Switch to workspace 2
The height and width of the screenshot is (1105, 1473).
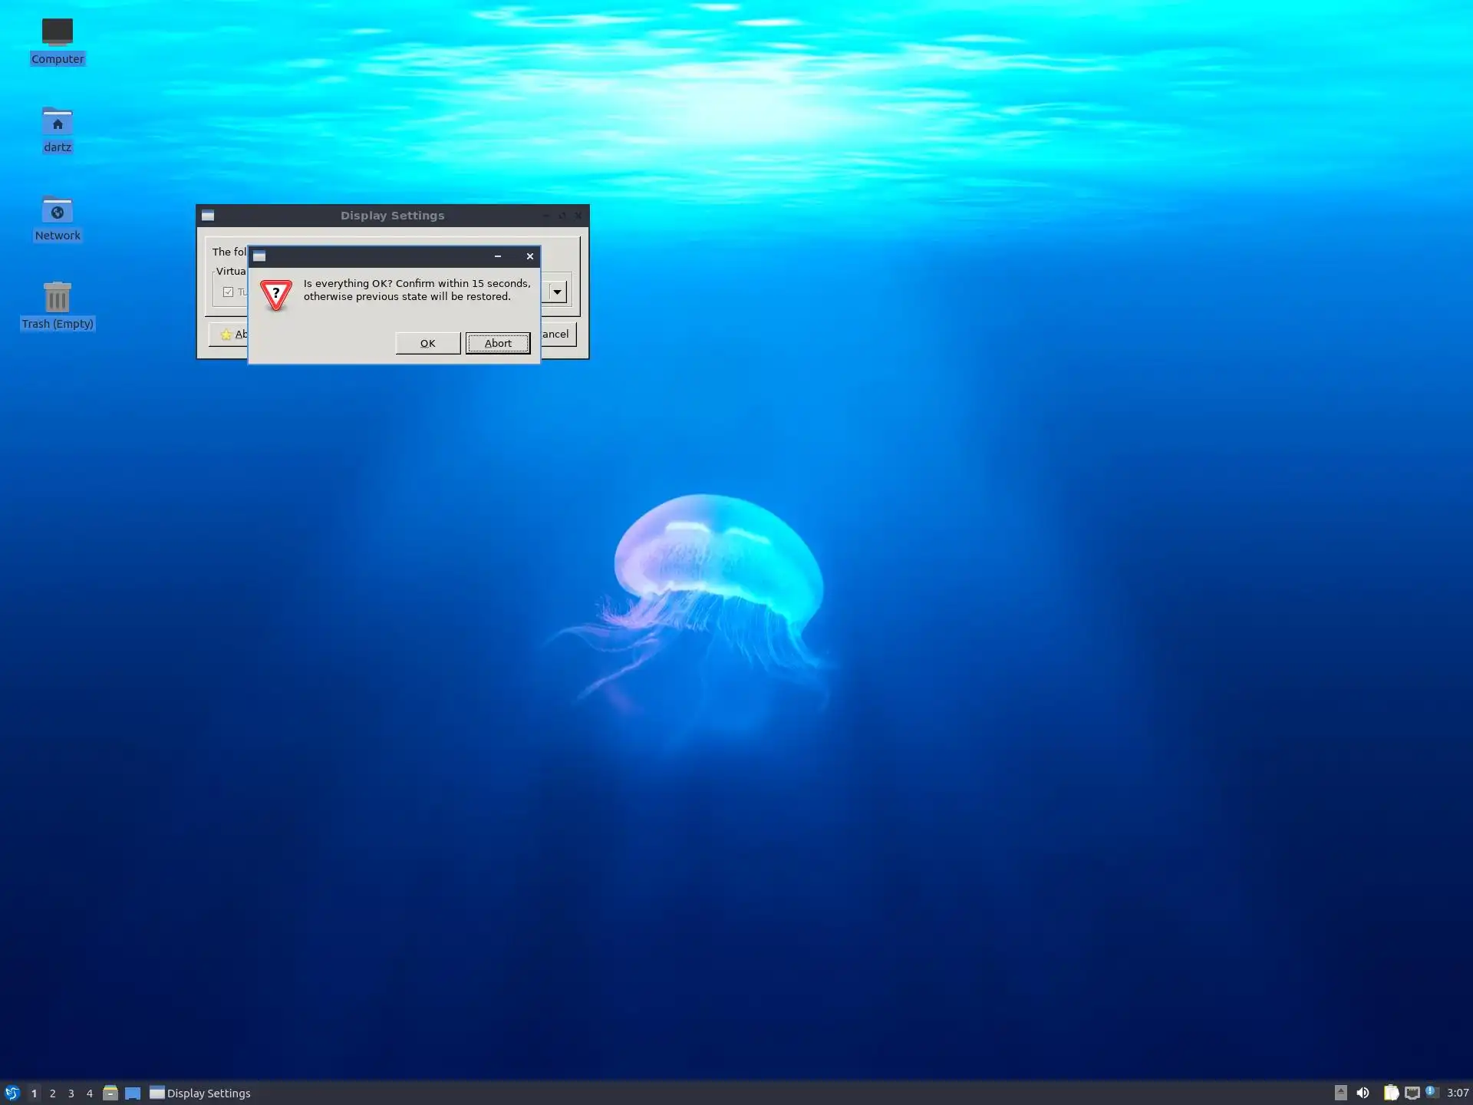click(x=52, y=1093)
